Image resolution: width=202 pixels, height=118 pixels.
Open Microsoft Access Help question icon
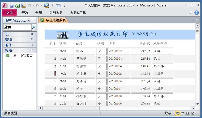[x=197, y=13]
